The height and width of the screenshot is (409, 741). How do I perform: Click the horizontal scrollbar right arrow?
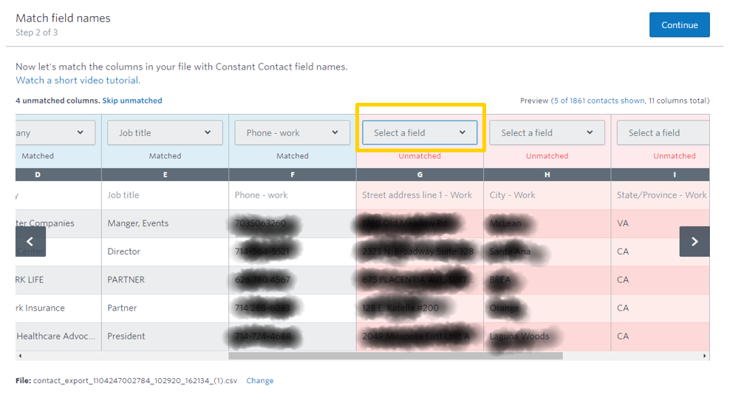(x=705, y=356)
